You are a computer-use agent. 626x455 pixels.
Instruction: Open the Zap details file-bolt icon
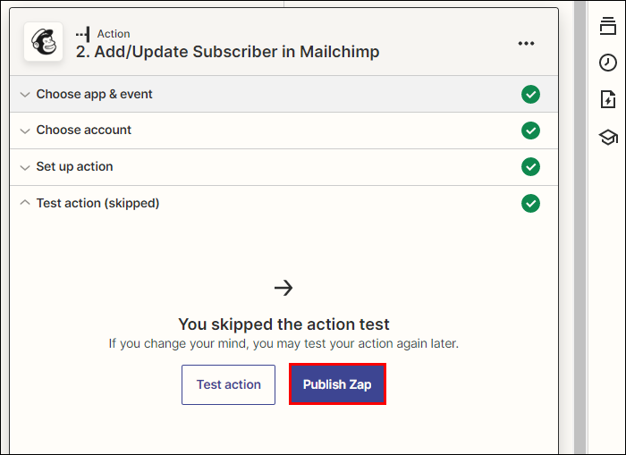[607, 99]
